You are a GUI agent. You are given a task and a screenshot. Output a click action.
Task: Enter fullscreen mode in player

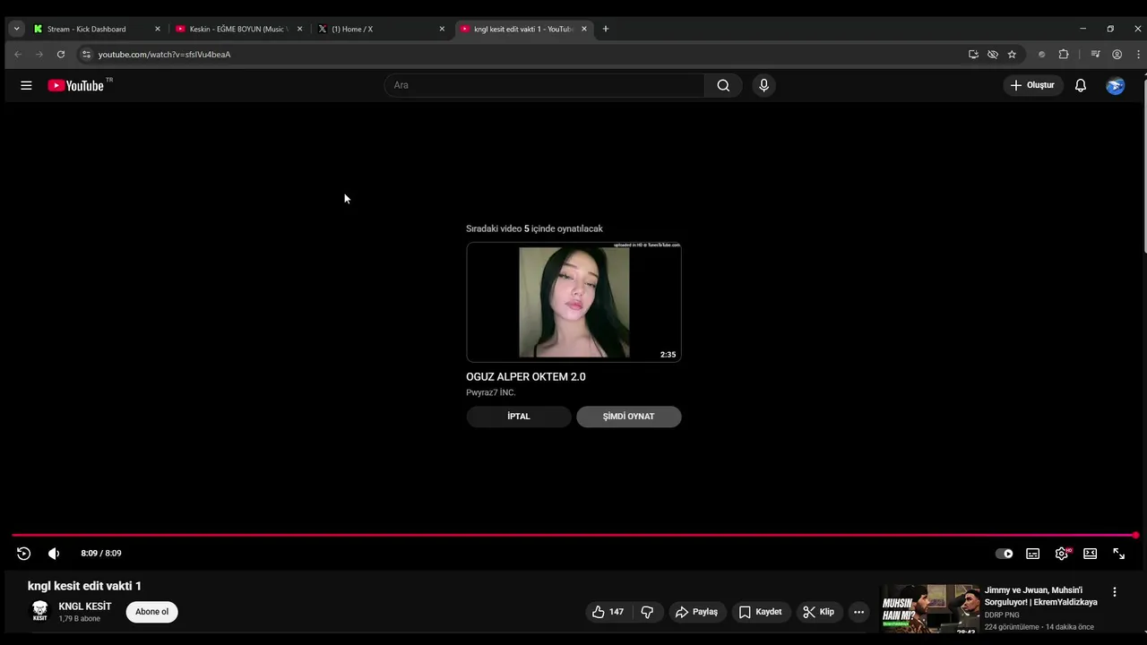coord(1119,554)
